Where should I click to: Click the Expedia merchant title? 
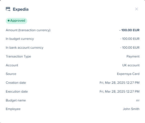21,9
